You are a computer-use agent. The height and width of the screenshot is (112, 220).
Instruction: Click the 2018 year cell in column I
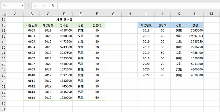tap(146, 31)
